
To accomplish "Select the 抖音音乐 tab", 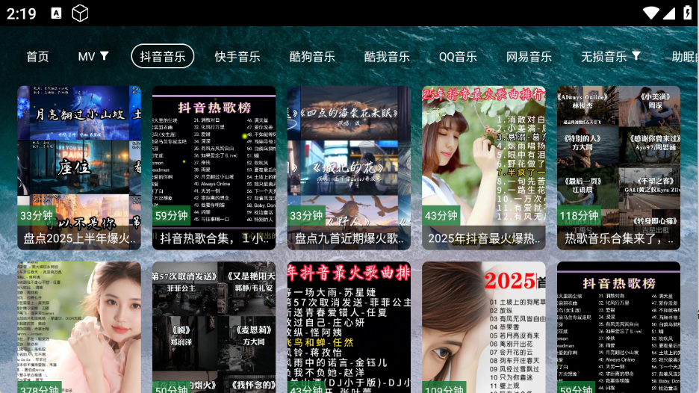I will pos(163,56).
